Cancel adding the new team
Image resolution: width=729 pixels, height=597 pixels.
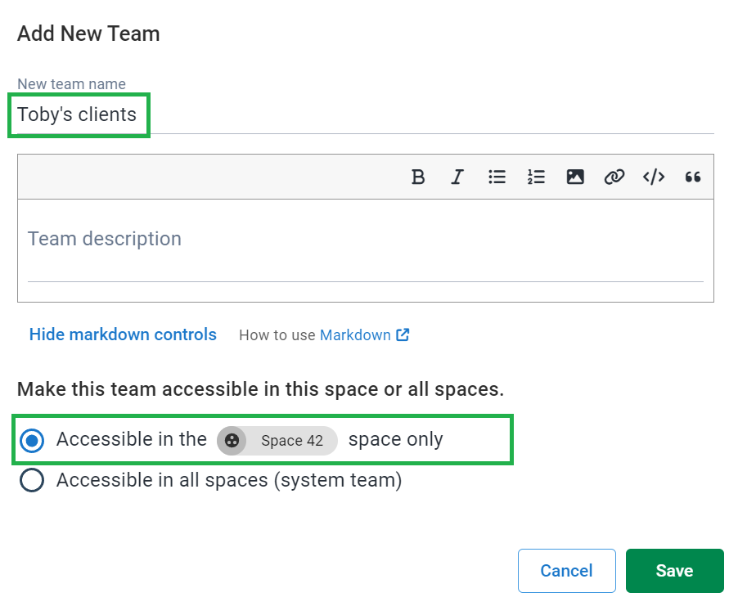pos(567,571)
